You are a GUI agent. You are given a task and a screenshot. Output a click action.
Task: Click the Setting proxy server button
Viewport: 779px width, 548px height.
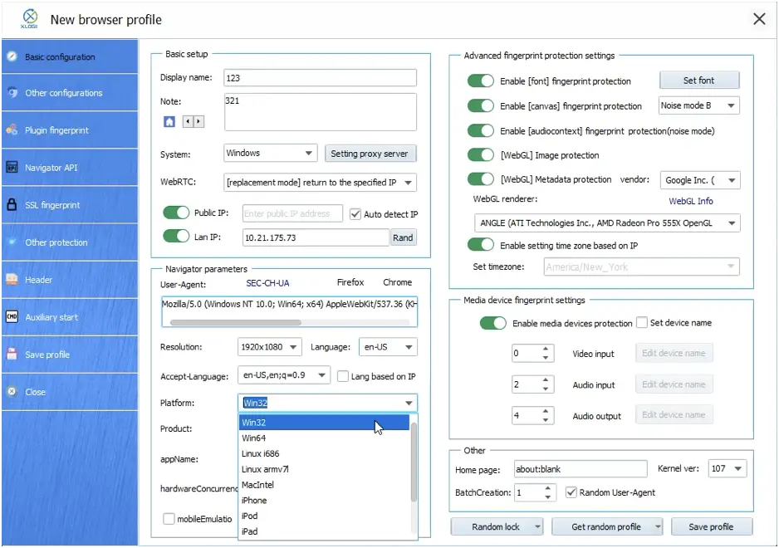click(x=370, y=154)
